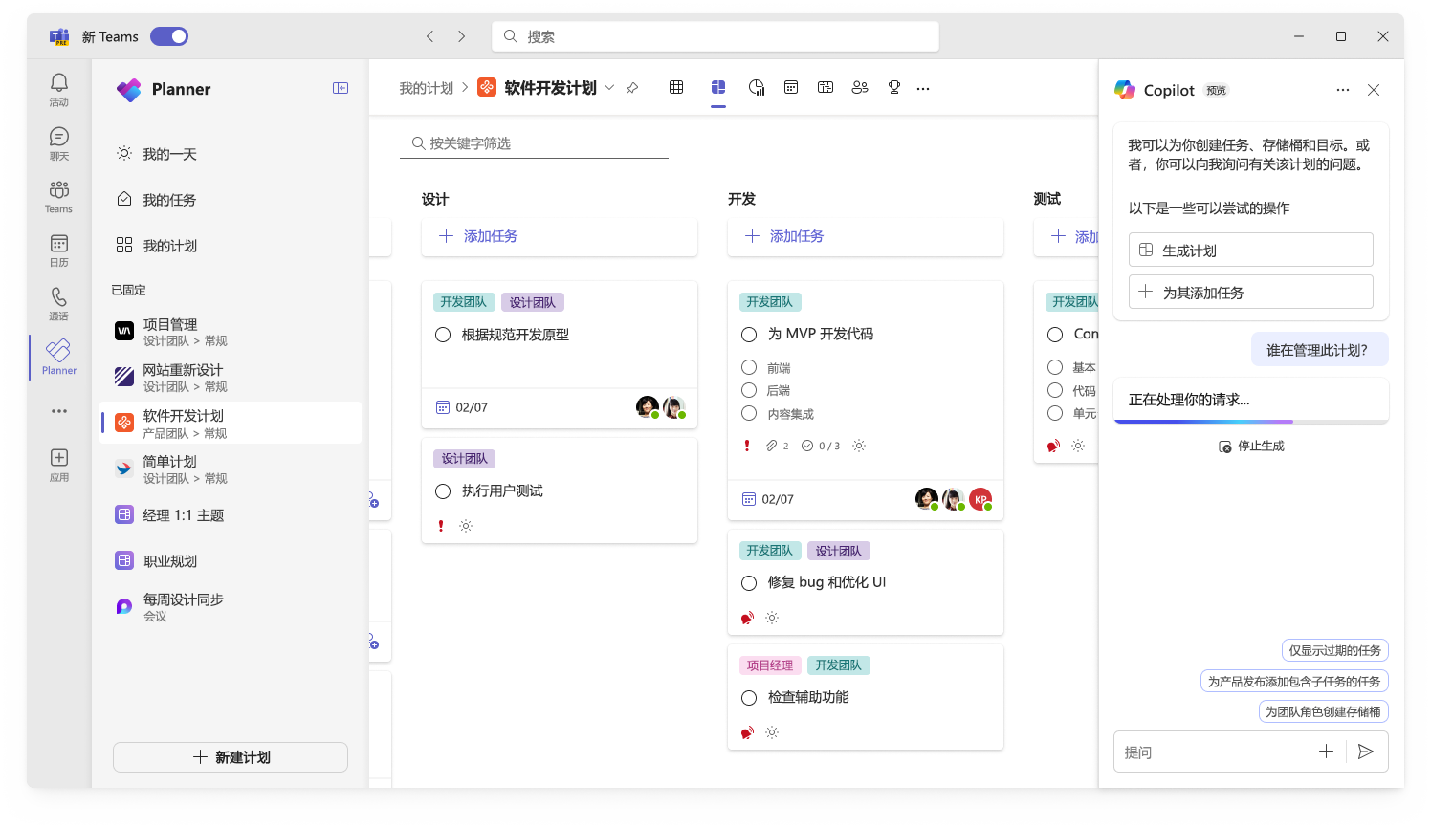The image size is (1431, 828).
Task: Collapse the Planner sidebar panel icon
Action: (341, 88)
